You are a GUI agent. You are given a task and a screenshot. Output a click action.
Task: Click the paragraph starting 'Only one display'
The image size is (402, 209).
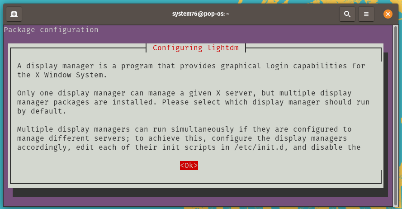[x=193, y=102]
